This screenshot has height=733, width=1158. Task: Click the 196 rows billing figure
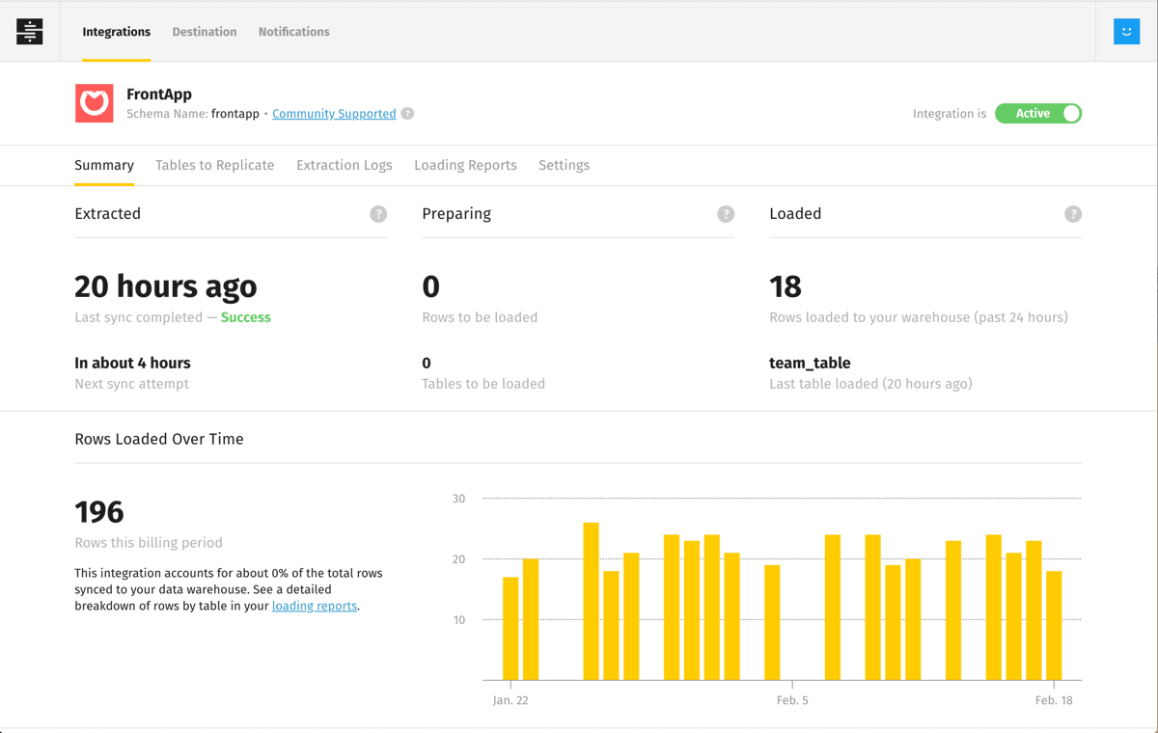click(x=99, y=511)
